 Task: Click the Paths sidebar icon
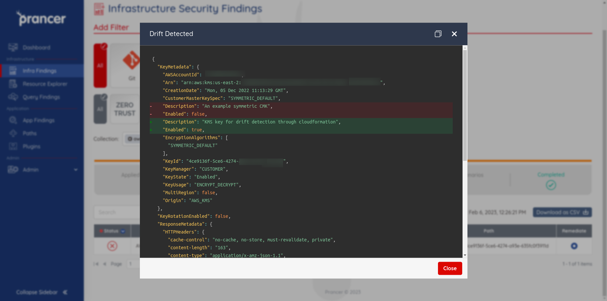[x=13, y=133]
